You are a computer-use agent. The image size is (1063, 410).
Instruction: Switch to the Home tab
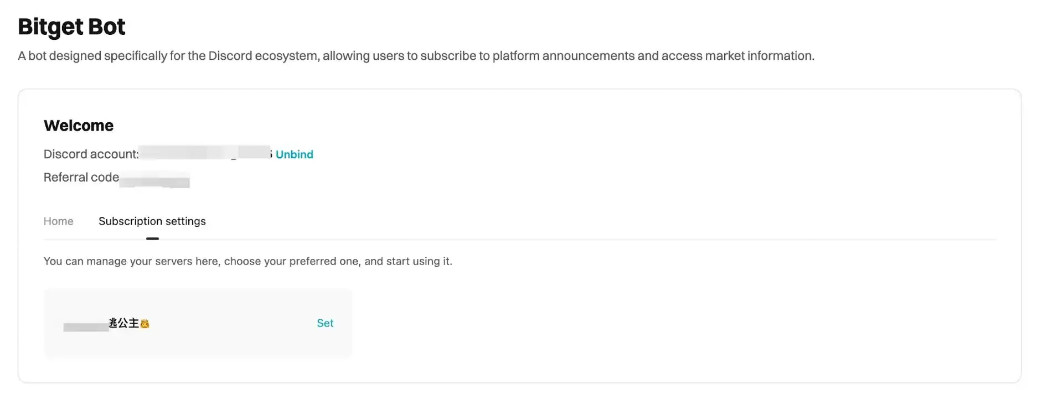58,221
